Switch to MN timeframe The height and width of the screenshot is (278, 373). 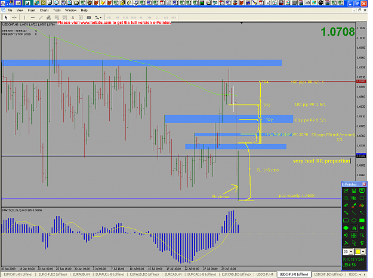[x=174, y=17]
